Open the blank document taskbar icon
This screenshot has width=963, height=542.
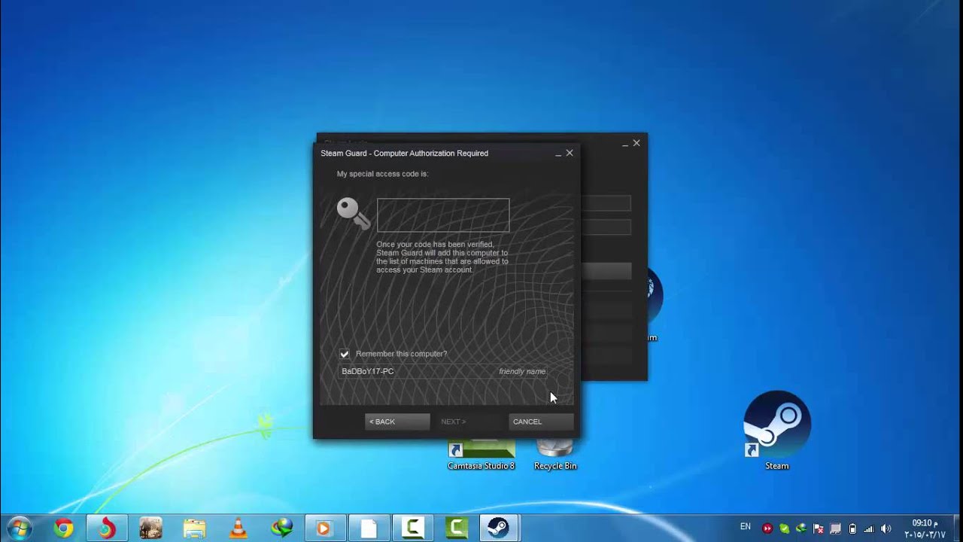[x=369, y=528]
